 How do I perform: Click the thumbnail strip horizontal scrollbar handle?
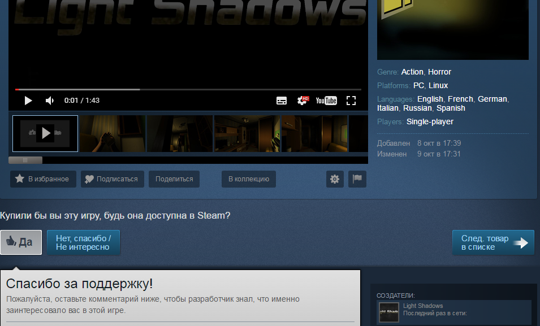pos(25,160)
